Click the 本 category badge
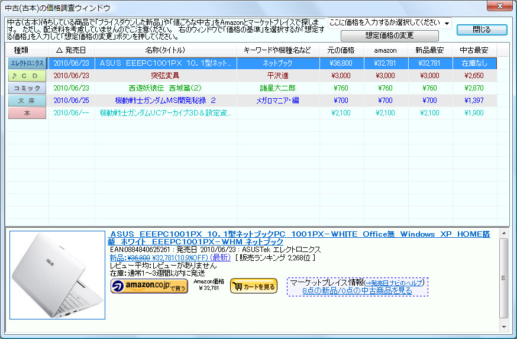 pos(27,113)
